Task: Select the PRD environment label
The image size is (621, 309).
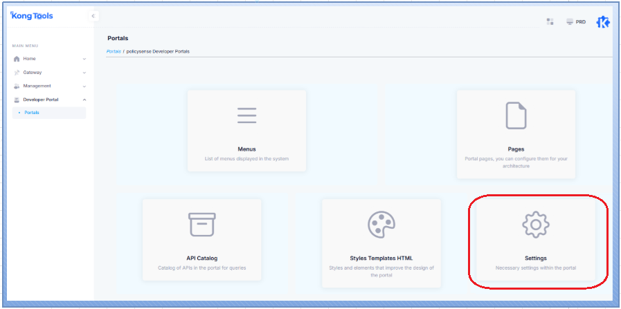Action: [581, 22]
